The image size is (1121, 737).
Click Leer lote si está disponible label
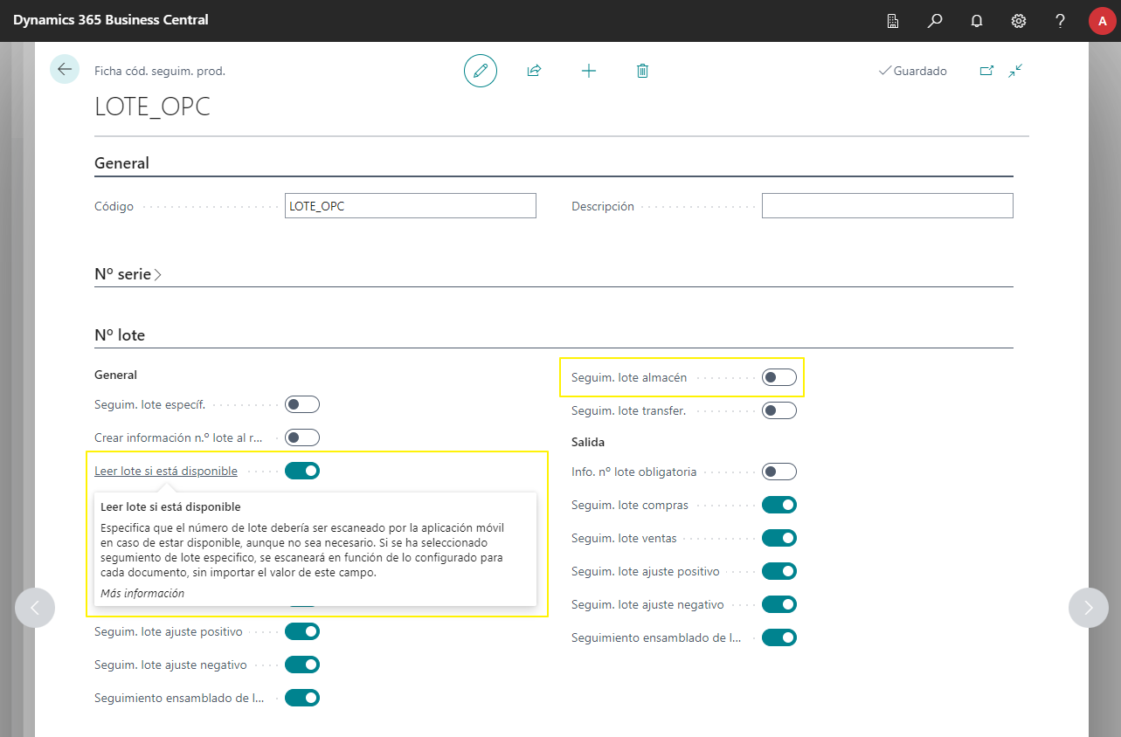tap(166, 471)
